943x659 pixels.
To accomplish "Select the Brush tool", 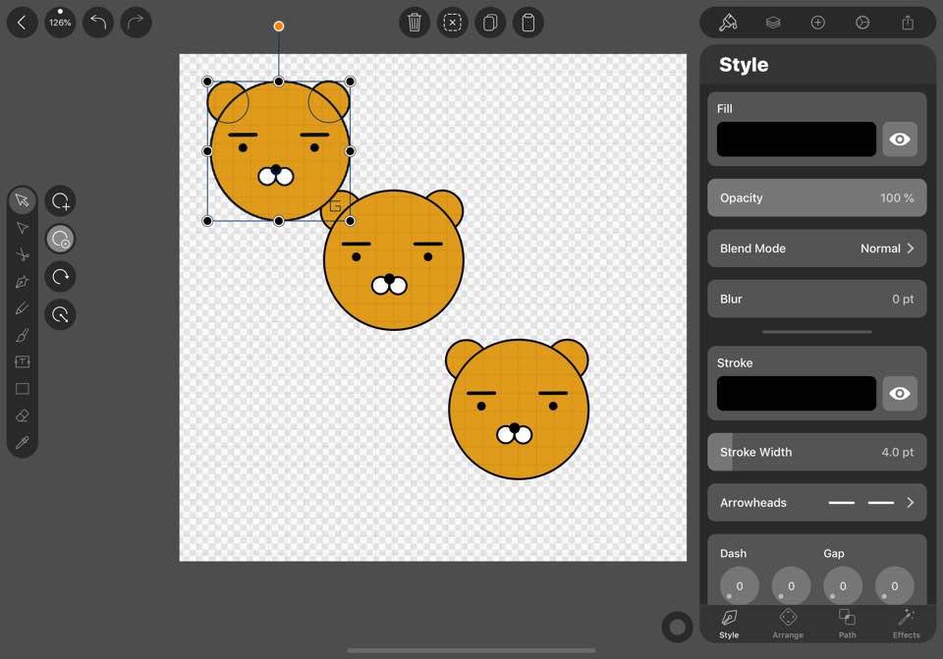I will tap(23, 335).
